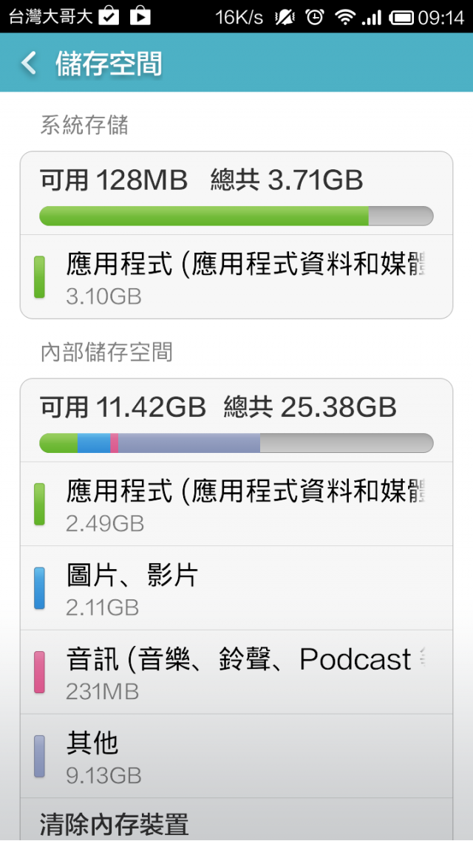This screenshot has height=841, width=473.
Task: Tap the Wi-Fi status icon
Action: click(x=344, y=16)
